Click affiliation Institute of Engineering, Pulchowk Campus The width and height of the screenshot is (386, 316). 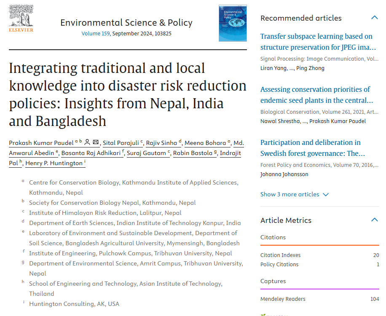pos(131,253)
